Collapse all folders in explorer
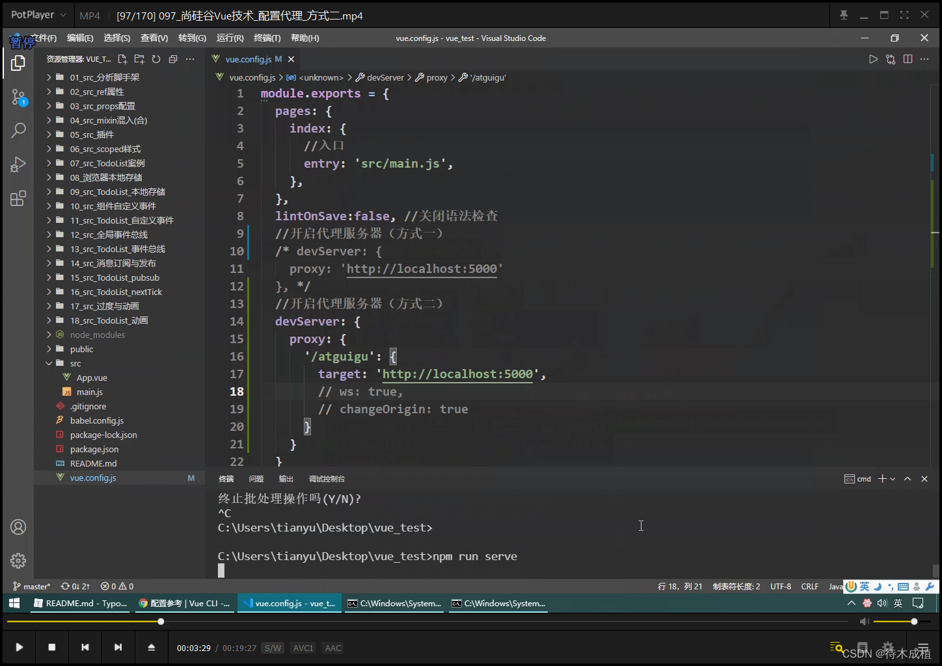The image size is (942, 666). click(x=173, y=59)
